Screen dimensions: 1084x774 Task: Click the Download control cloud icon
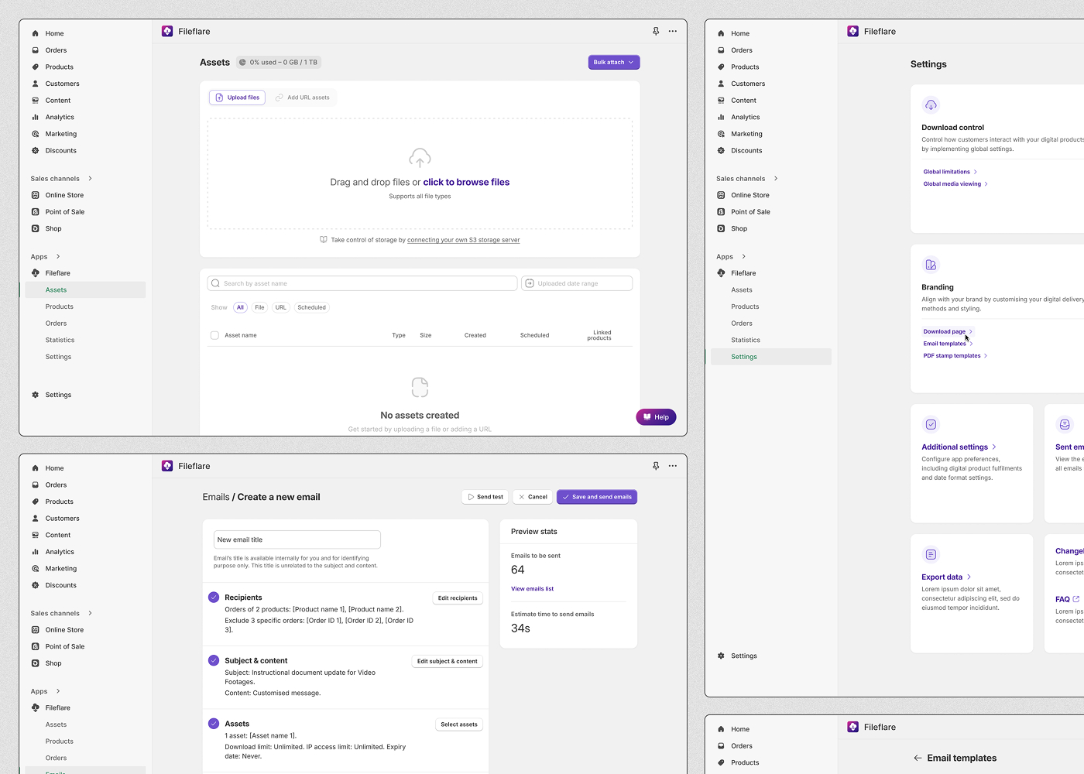[x=931, y=104]
